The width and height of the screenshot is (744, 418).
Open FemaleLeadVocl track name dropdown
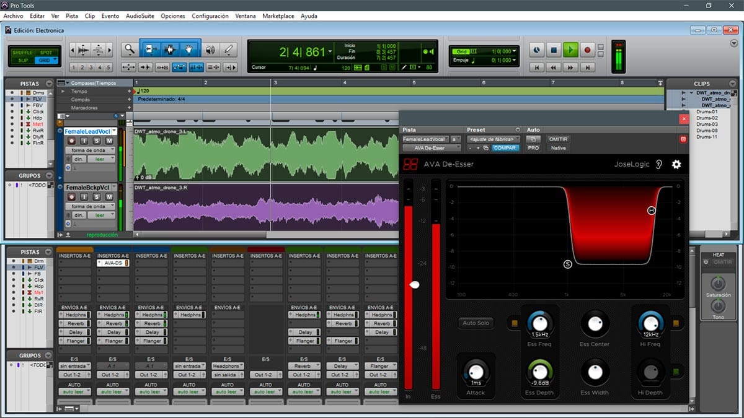115,131
